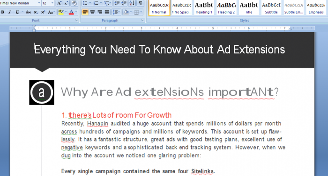The width and height of the screenshot is (328, 176).
Task: Open the font size dropdown
Action: coord(52,3)
